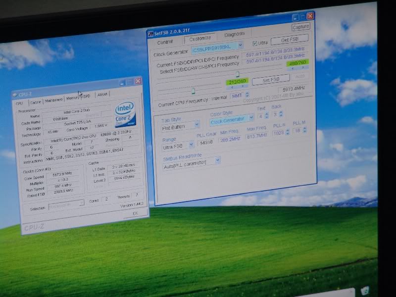Click the PLL Gear value field
Screen dimensions: 396x297
(206, 143)
